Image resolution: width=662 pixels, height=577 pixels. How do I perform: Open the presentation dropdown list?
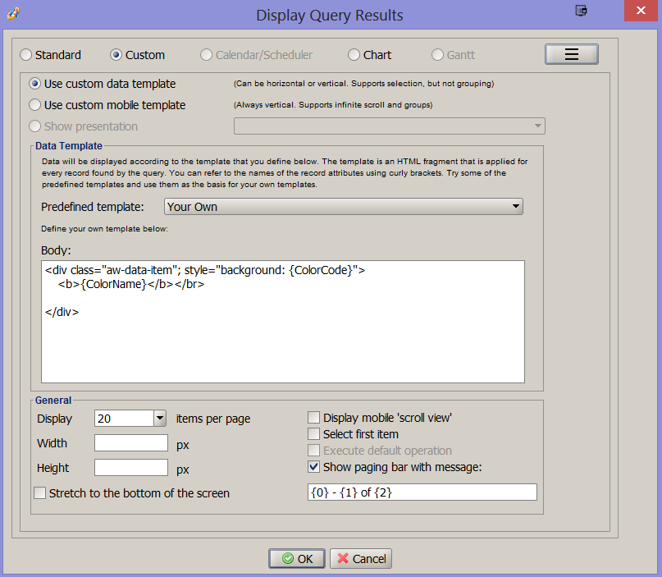[390, 126]
